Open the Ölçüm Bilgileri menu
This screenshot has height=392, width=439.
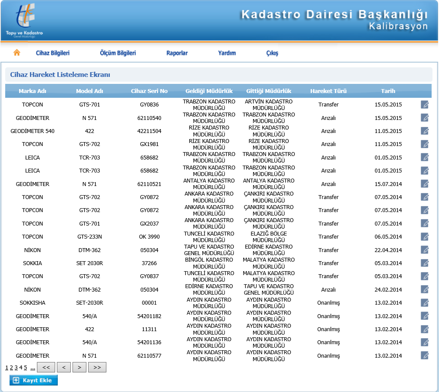(118, 53)
